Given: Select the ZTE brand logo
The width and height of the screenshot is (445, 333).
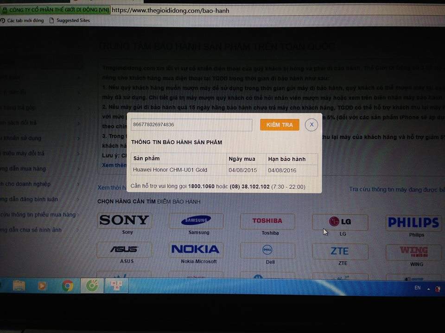Looking at the screenshot, I should pyautogui.click(x=340, y=252).
